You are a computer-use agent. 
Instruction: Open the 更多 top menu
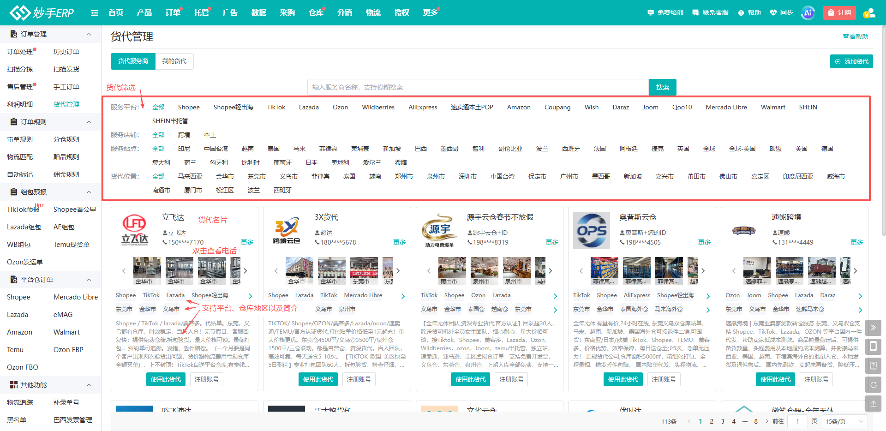point(431,13)
